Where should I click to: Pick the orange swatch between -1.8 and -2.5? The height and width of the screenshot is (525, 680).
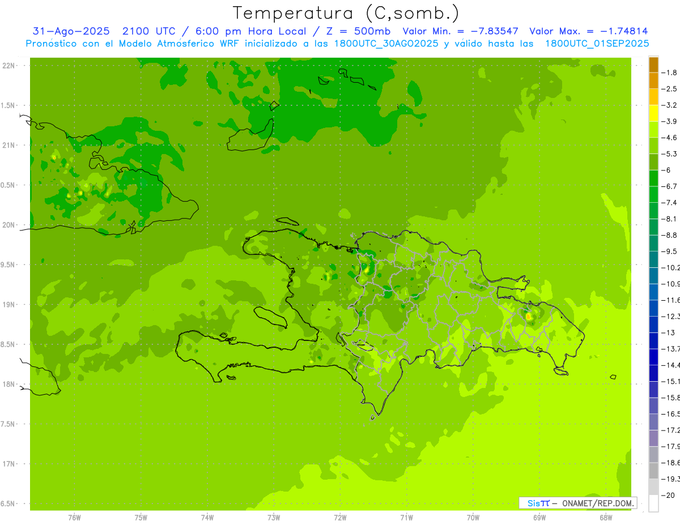[x=653, y=80]
